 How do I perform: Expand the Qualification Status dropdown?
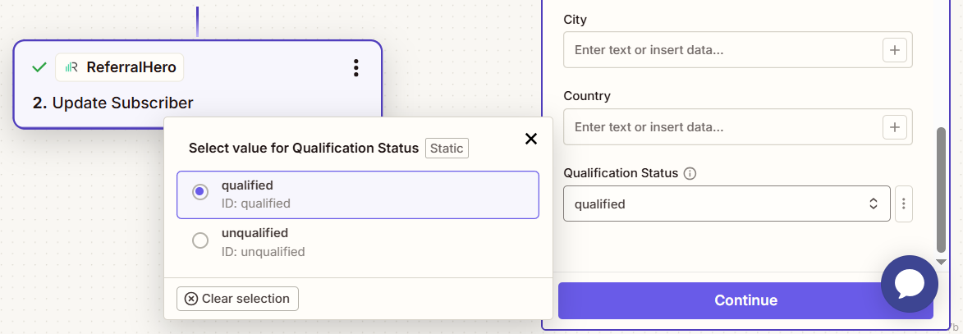coord(726,204)
